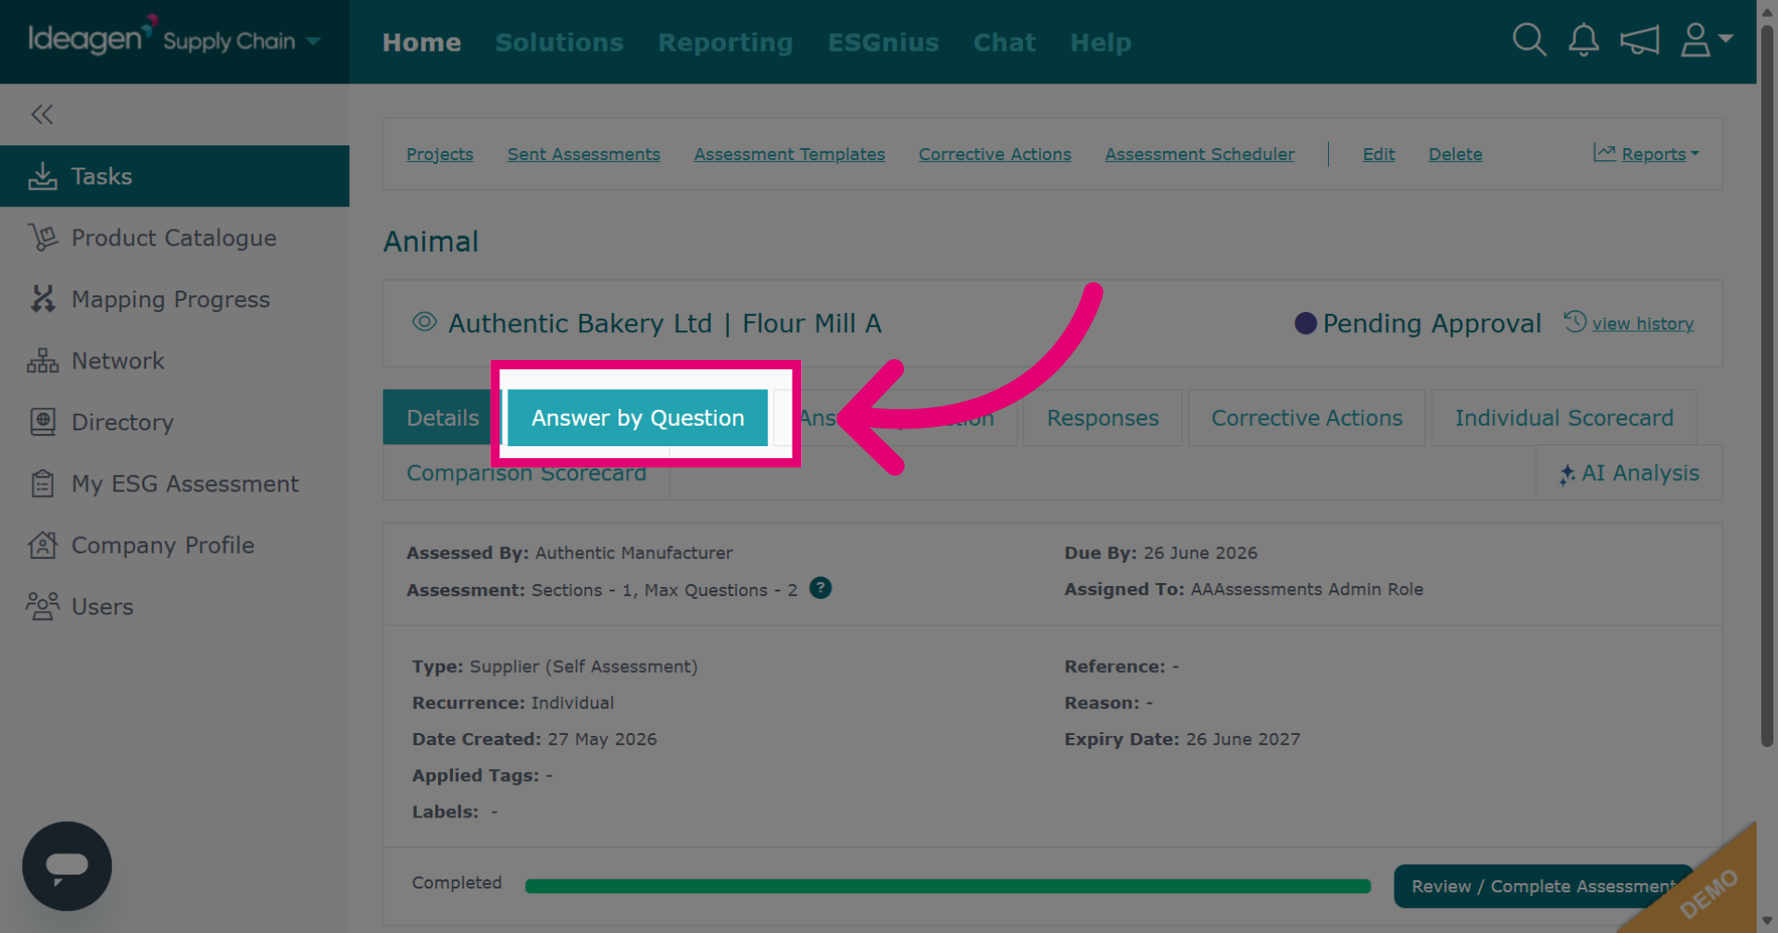The image size is (1778, 933).
Task: Click the Pending Approval status dot
Action: (1305, 323)
